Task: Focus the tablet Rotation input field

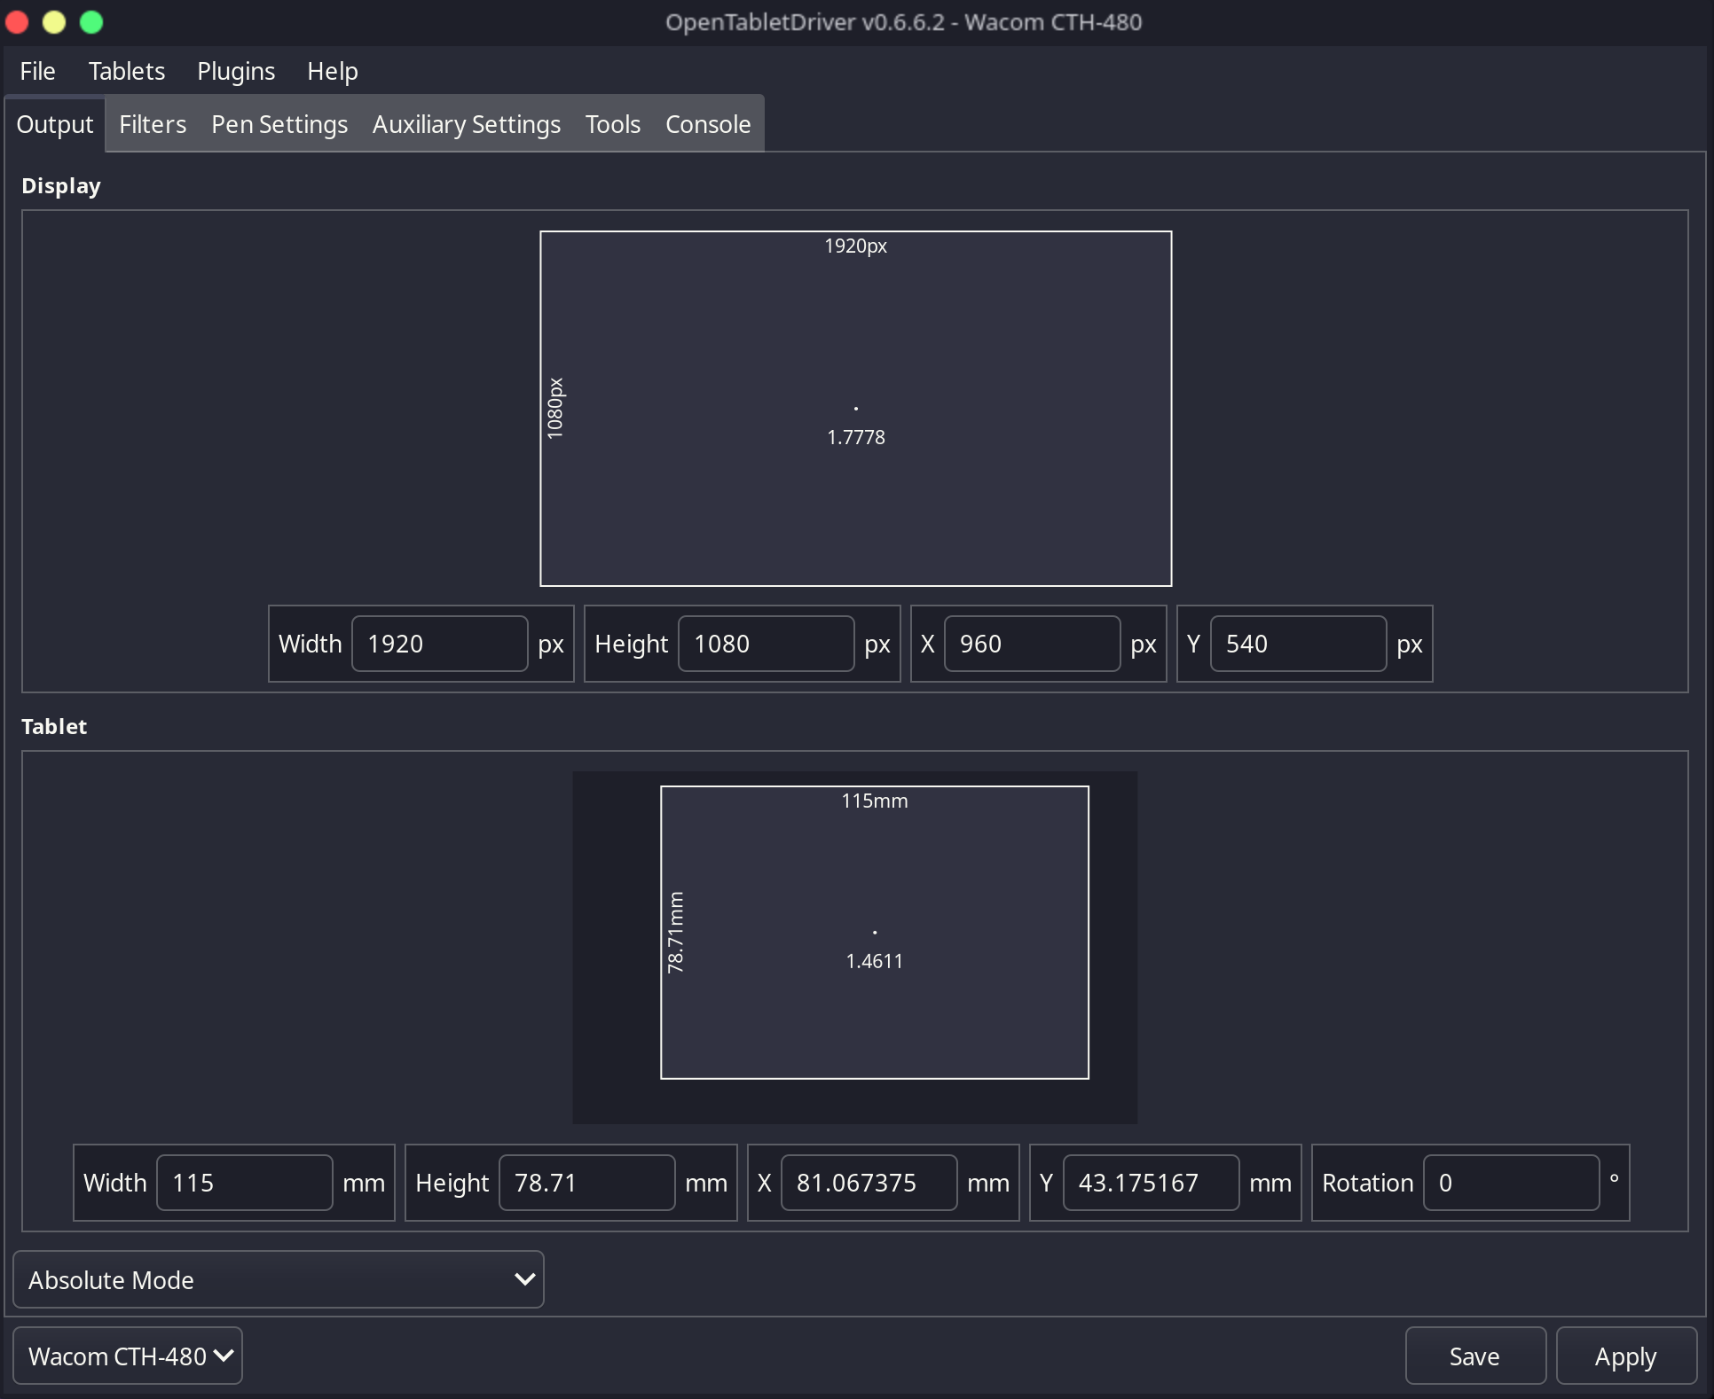Action: point(1511,1183)
